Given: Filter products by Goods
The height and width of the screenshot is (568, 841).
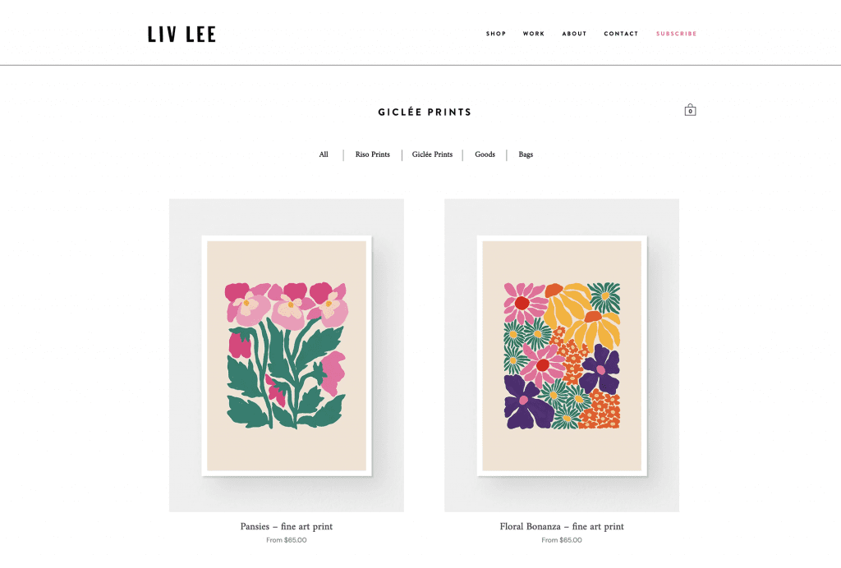Looking at the screenshot, I should pyautogui.click(x=485, y=154).
